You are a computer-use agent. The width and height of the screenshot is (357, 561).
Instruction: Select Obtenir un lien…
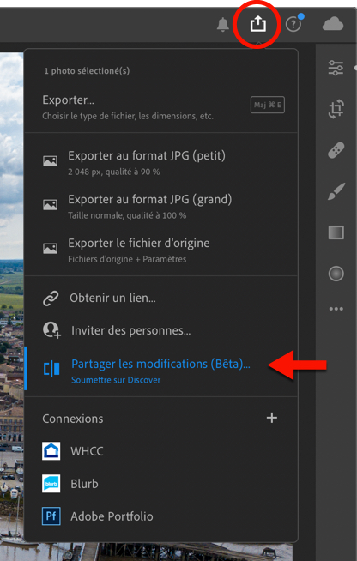(161, 298)
